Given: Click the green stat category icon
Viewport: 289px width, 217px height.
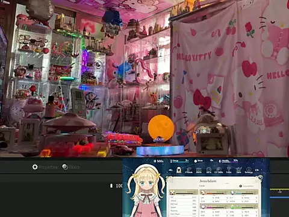Looking at the screenshot, I should pos(232,207).
